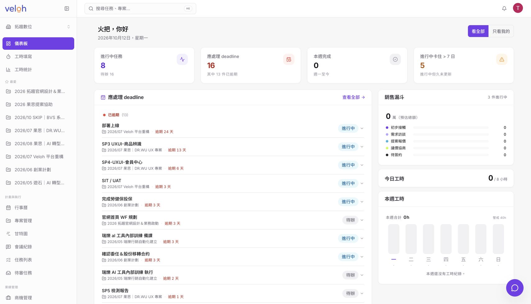This screenshot has width=531, height=304.
Task: Open the 瑞爍 aI 工具內部訓練 備課 task
Action: 127,236
